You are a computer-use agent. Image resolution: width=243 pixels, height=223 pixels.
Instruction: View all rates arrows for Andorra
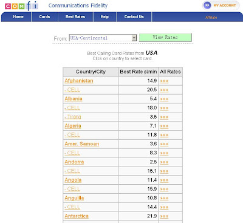click(164, 162)
